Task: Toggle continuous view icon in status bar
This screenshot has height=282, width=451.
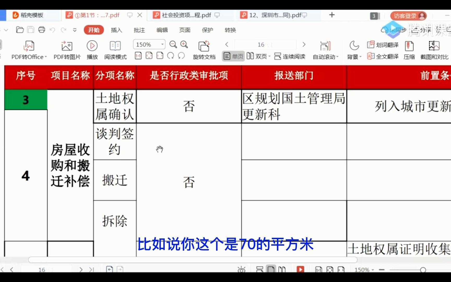Action: pos(260,269)
